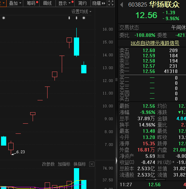Click the stock code 603825
The image size is (186, 189).
[138, 5]
